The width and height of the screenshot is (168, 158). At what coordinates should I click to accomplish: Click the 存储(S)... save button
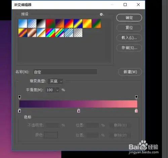[x=129, y=48]
